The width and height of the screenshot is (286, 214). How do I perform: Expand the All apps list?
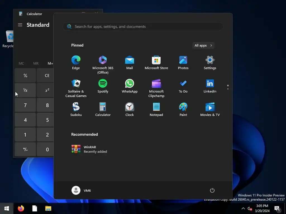[203, 45]
